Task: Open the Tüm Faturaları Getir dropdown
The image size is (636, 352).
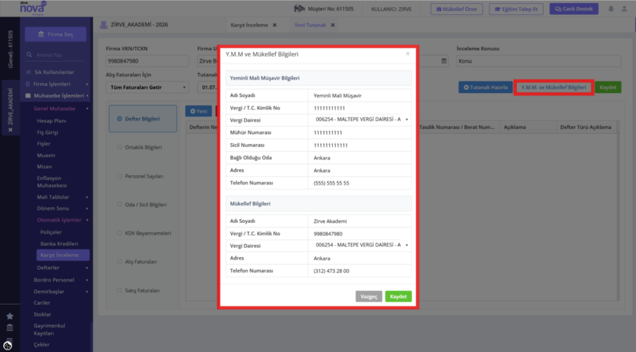Action: point(147,87)
